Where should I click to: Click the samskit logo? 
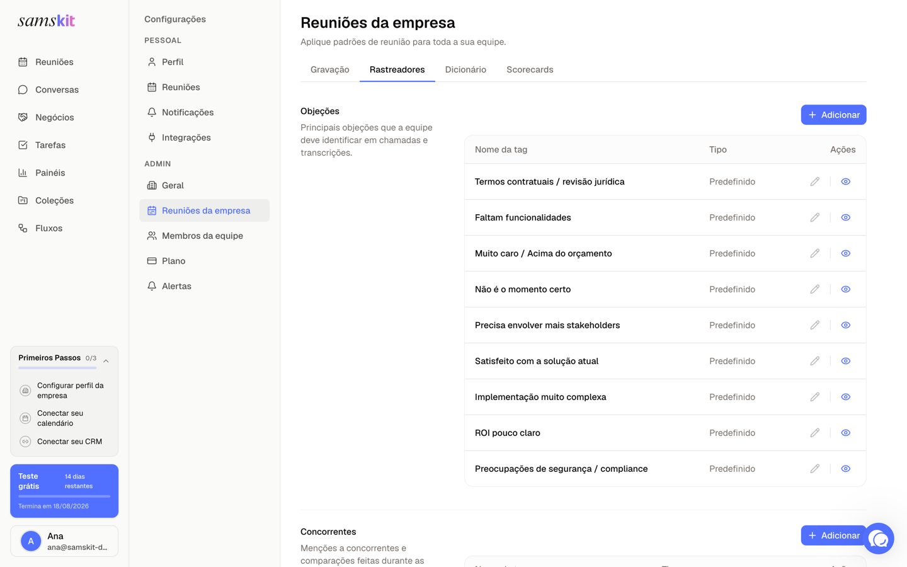coord(46,21)
